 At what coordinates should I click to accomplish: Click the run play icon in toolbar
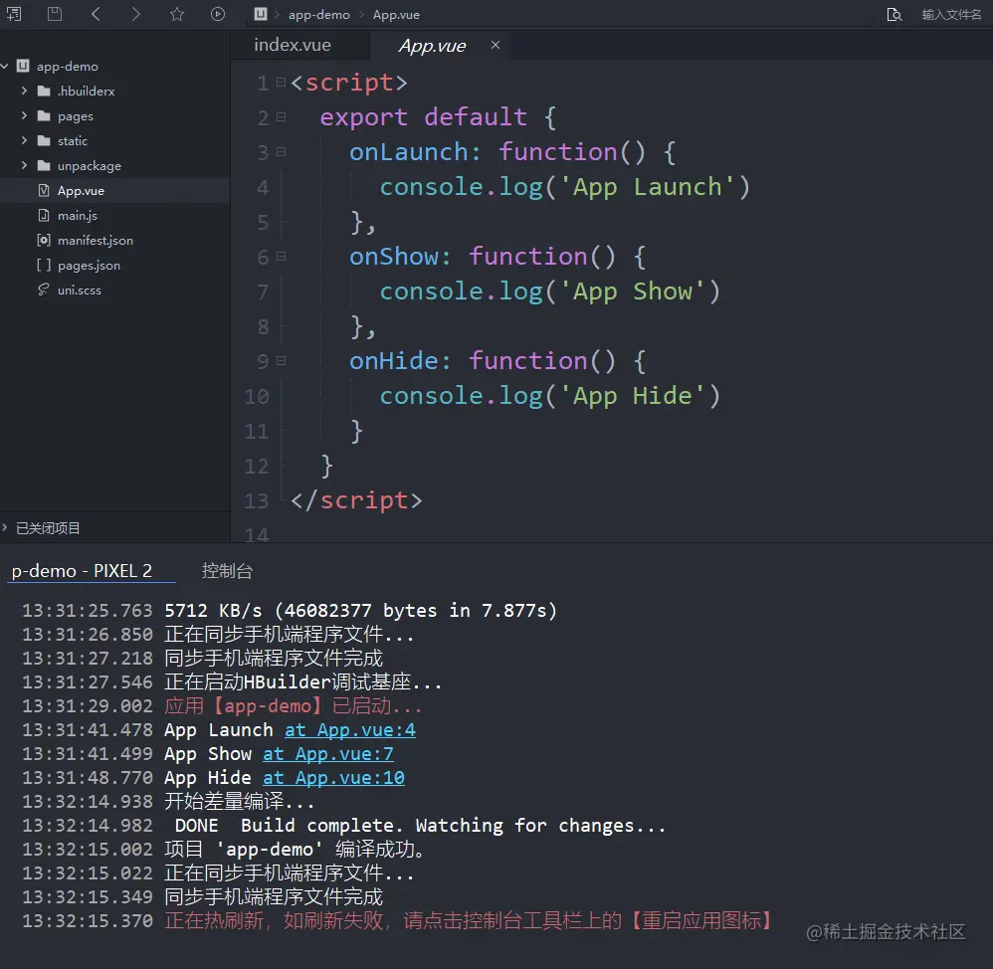point(217,14)
